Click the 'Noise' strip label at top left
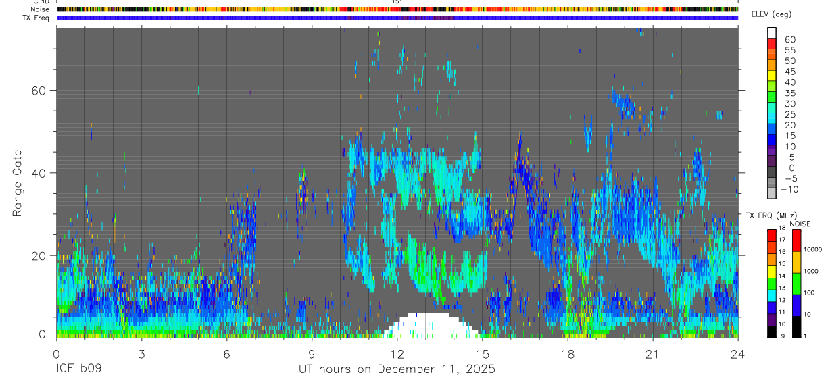 pos(41,9)
